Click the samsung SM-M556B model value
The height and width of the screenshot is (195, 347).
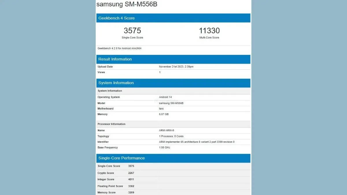coord(171,103)
